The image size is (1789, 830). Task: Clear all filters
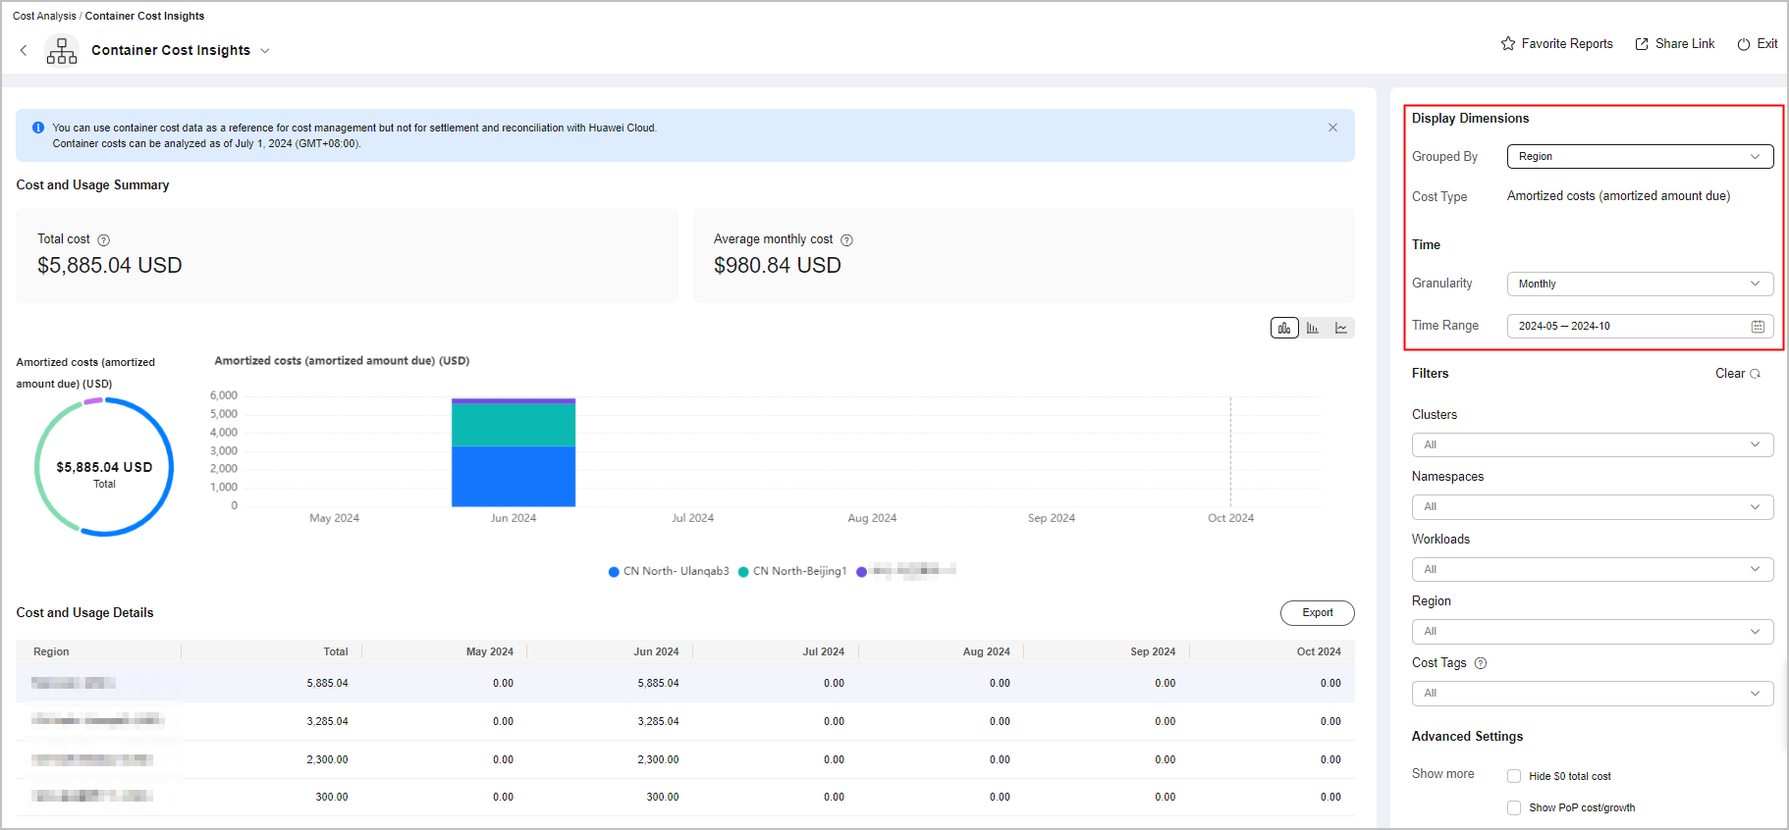[1729, 373]
